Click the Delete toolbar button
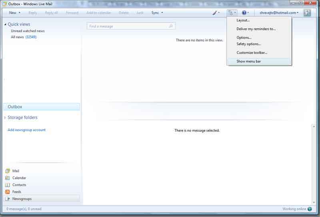 tap(124, 13)
